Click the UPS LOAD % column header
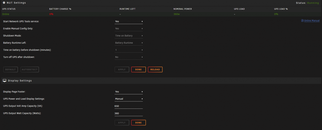322x130 pixels. 281,9
